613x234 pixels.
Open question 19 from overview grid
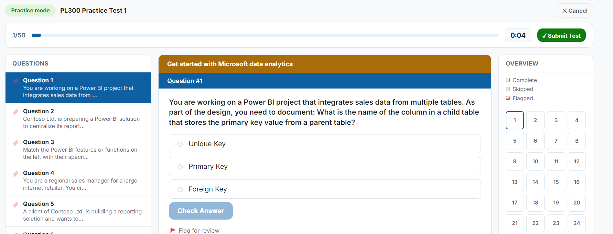(556, 202)
